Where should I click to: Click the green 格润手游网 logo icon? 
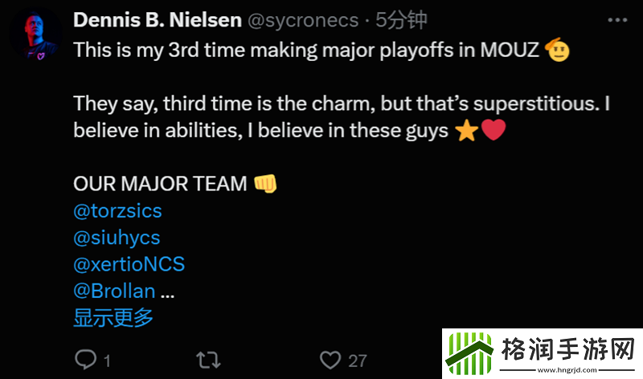469,353
